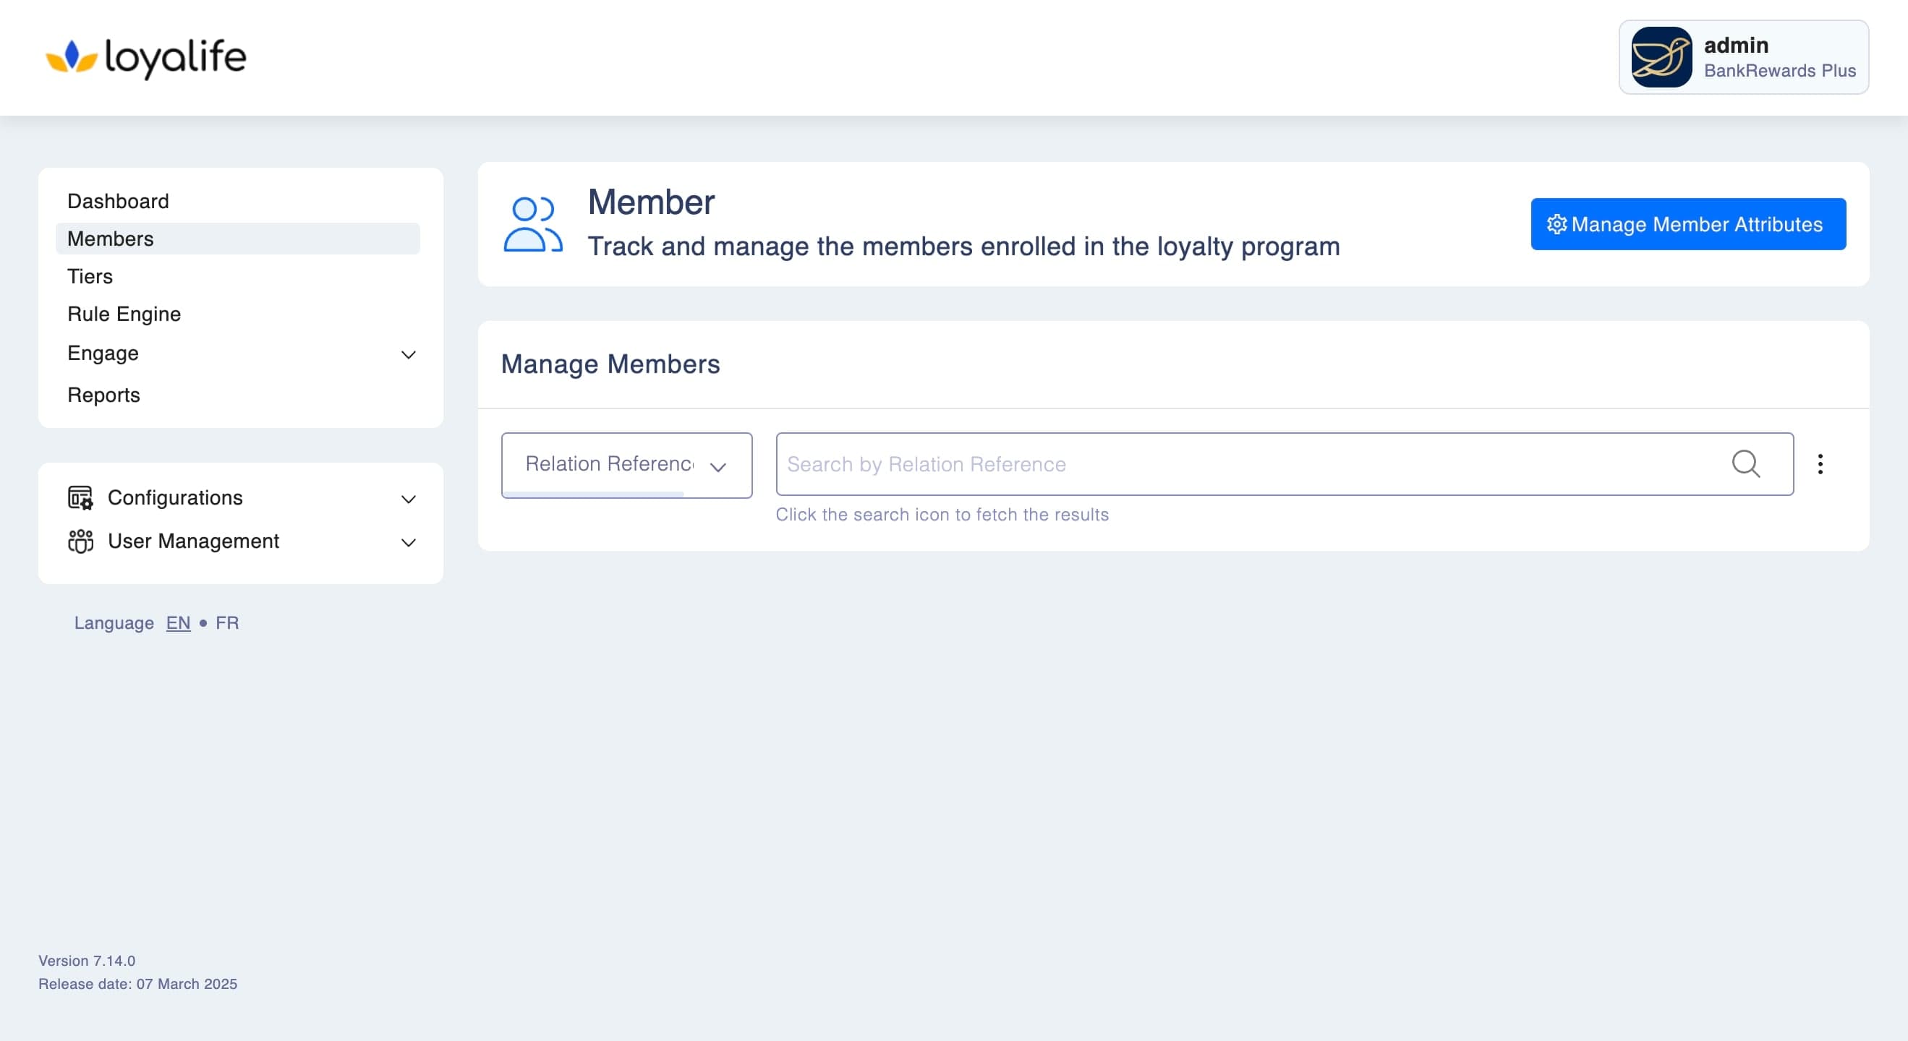Screen dimensions: 1908x1041
Task: Open the Relation Reference dropdown
Action: pos(626,465)
